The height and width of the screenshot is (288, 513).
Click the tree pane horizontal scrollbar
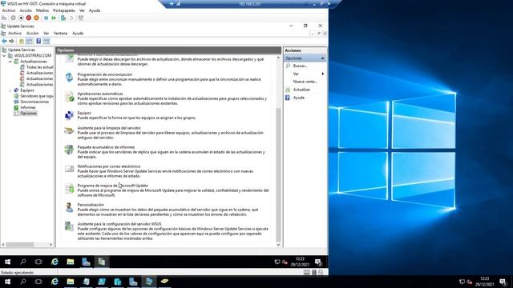point(20,245)
